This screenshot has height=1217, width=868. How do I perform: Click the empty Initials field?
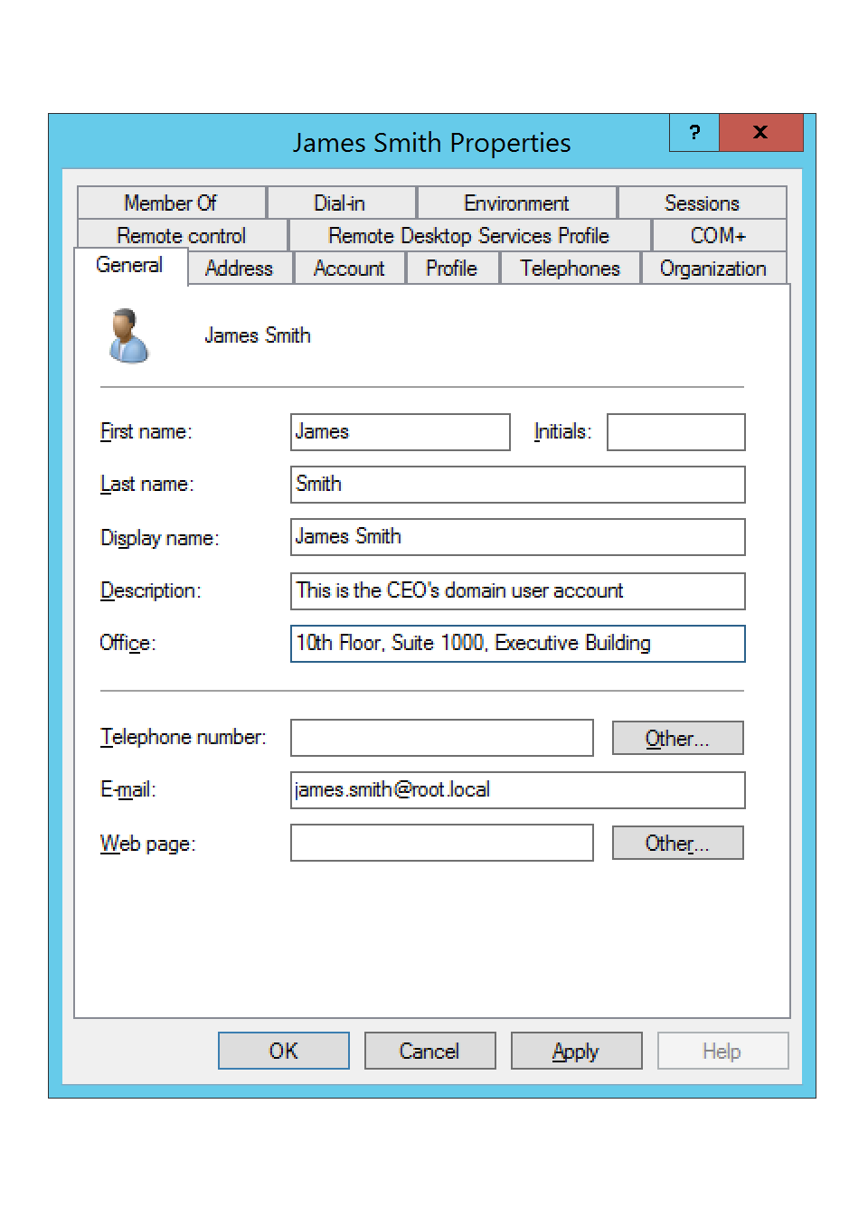676,432
